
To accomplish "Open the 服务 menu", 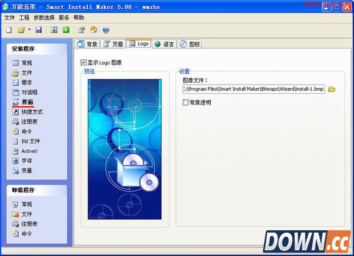I will click(64, 18).
